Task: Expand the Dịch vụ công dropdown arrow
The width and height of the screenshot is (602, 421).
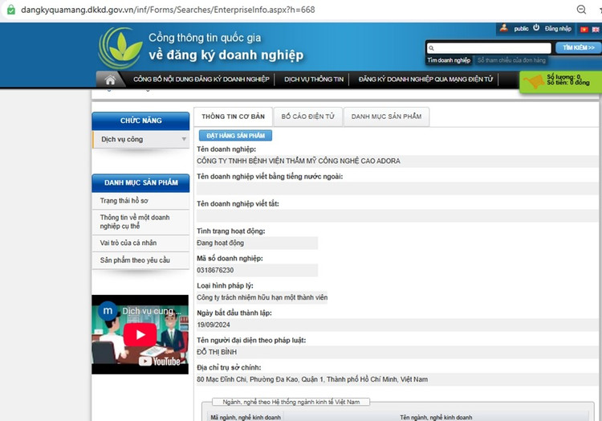Action: pos(184,140)
